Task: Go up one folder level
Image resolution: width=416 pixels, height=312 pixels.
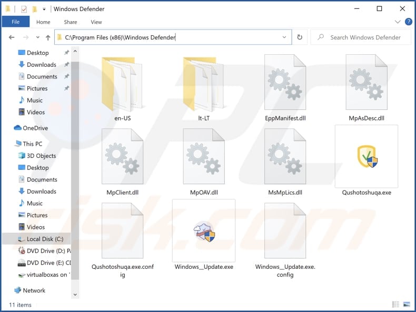Action: (x=48, y=38)
